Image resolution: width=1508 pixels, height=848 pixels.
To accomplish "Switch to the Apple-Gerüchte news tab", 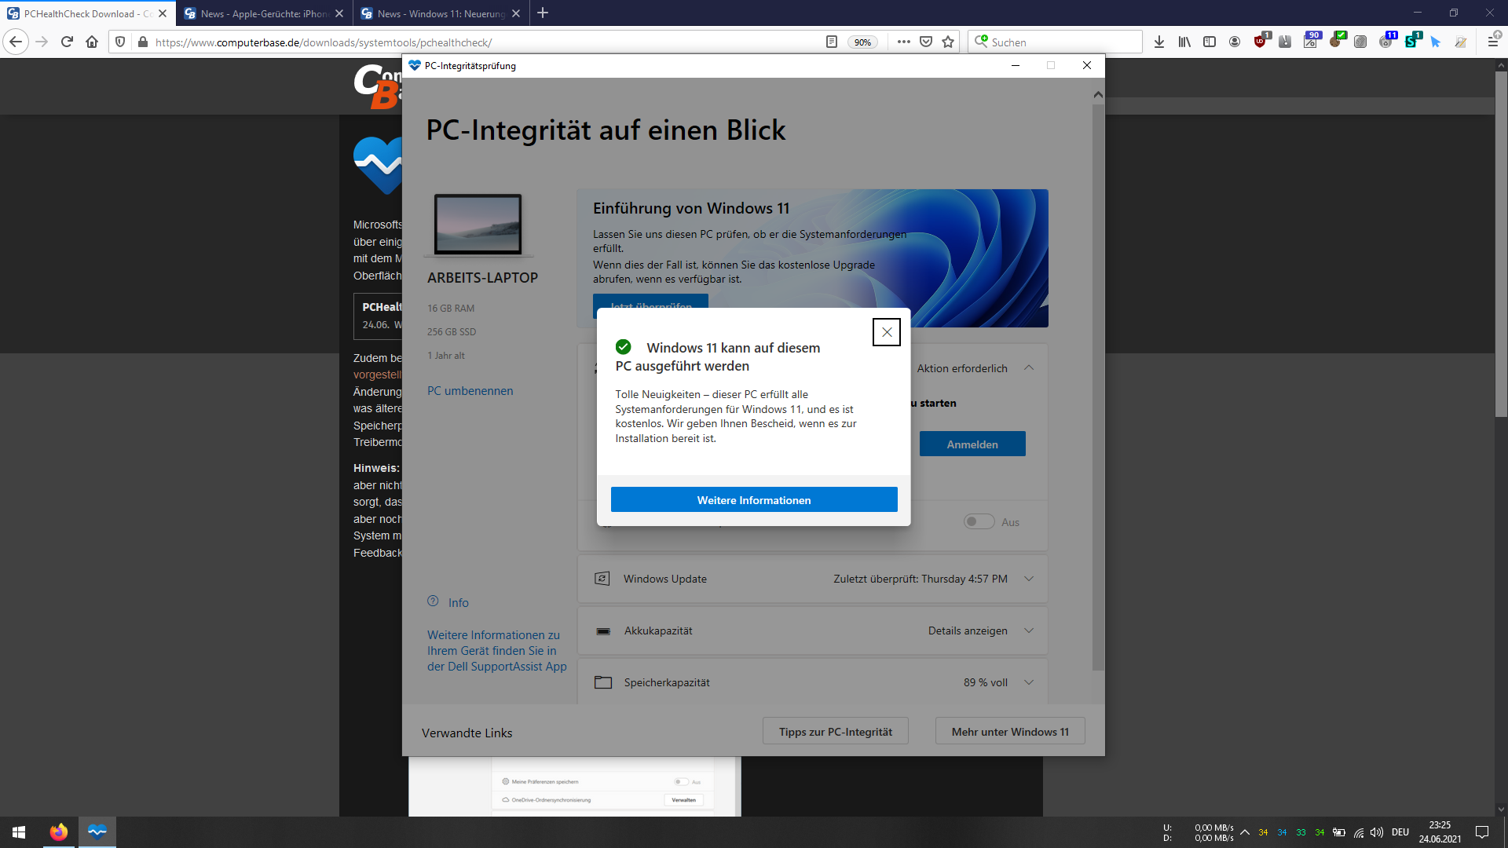I will coord(259,13).
